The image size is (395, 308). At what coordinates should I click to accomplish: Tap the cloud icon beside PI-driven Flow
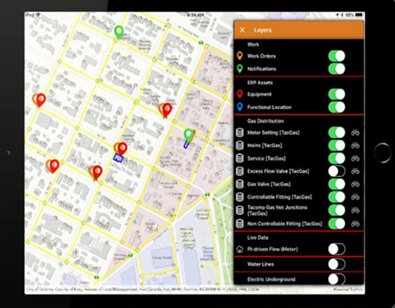point(239,249)
